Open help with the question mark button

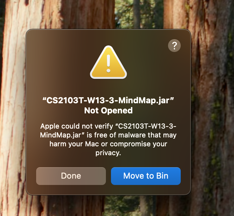click(174, 46)
